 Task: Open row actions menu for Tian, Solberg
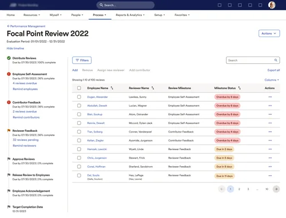[x=270, y=132]
